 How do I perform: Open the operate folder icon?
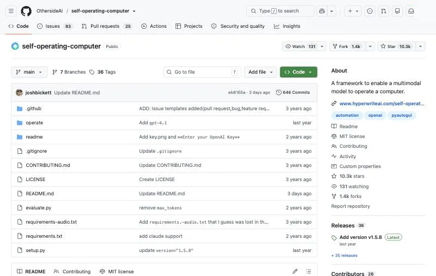(x=20, y=123)
